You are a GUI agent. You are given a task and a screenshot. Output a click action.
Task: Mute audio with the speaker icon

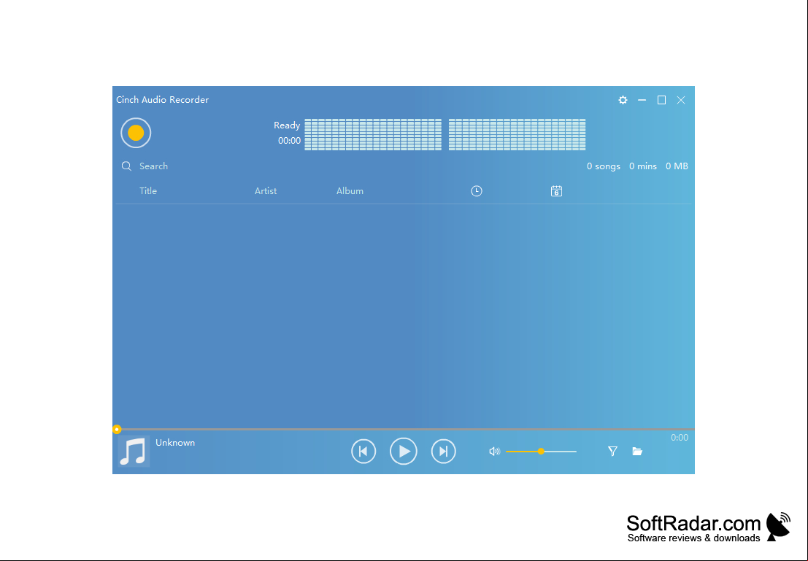tap(495, 452)
